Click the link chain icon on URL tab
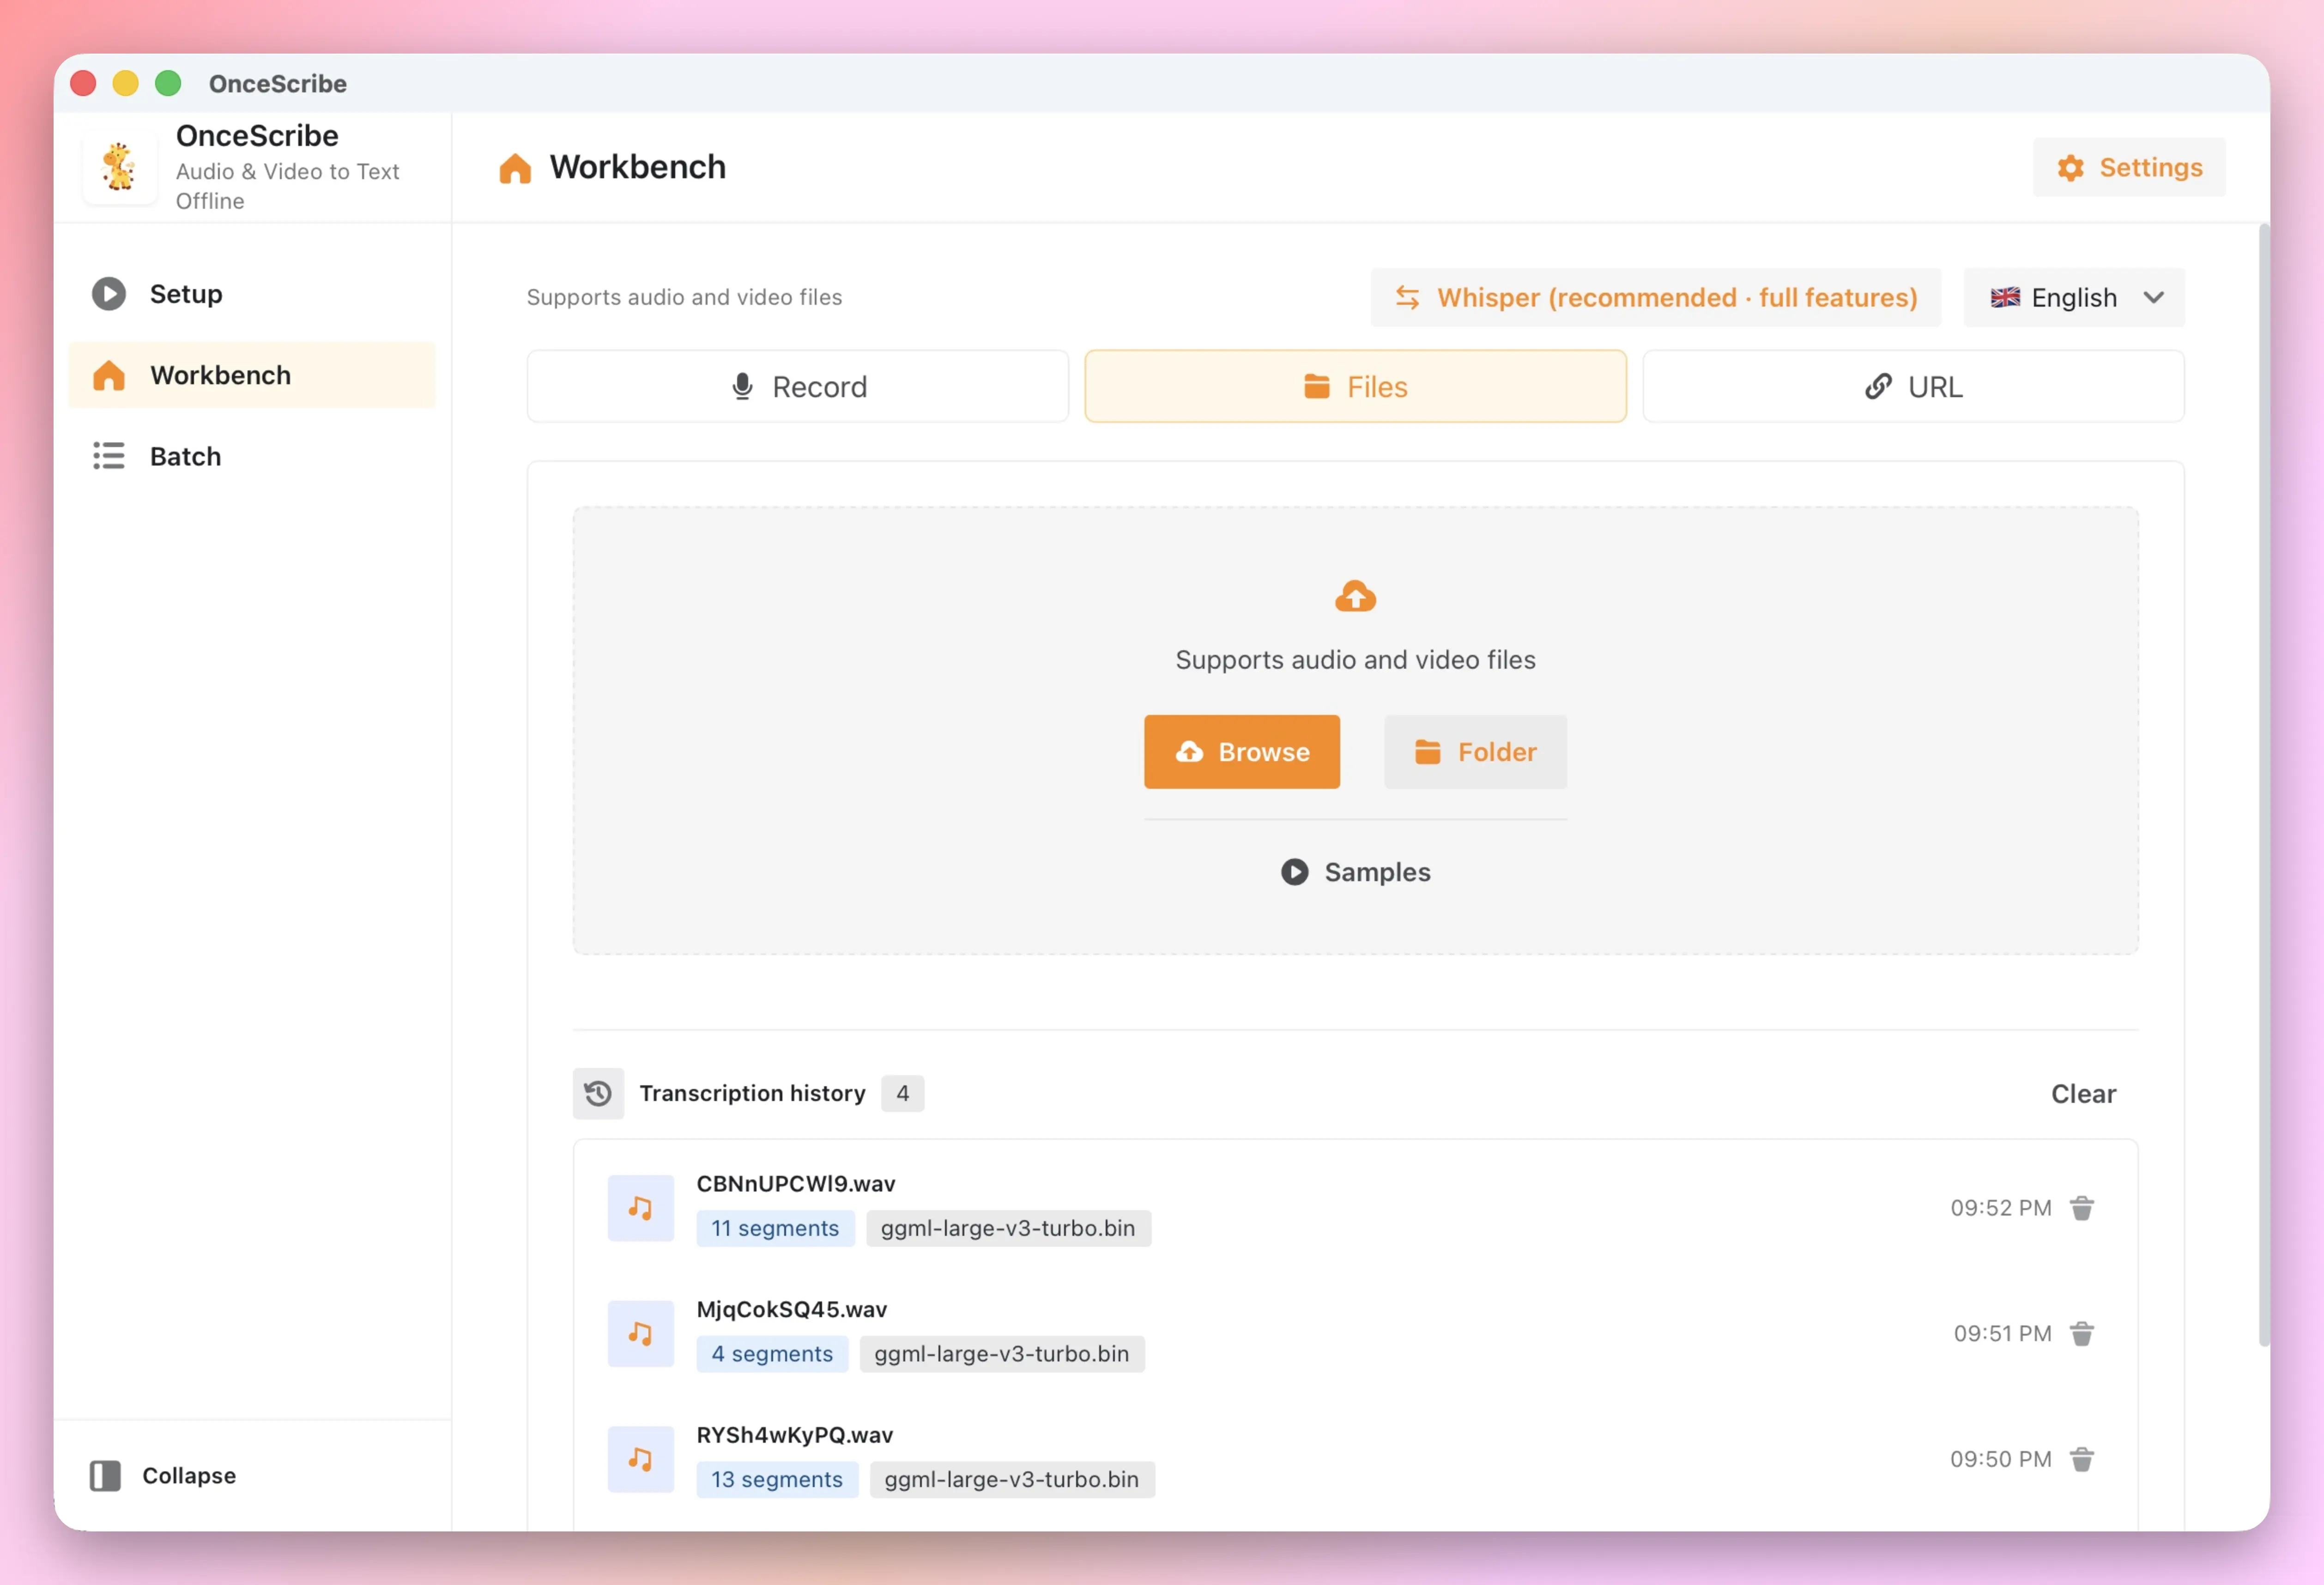Image resolution: width=2324 pixels, height=1585 pixels. tap(1878, 386)
